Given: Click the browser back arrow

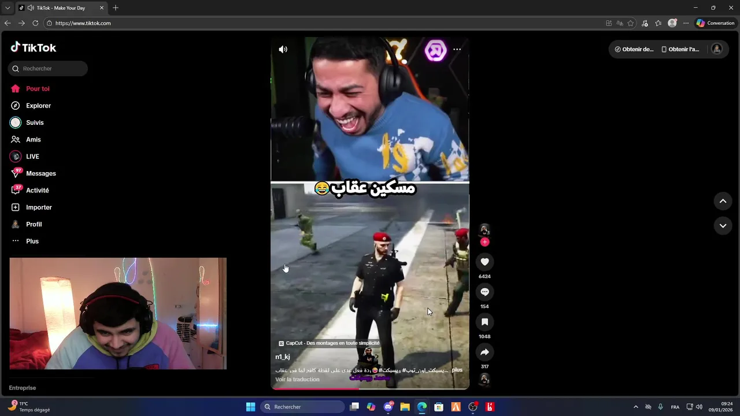Looking at the screenshot, I should coord(8,23).
